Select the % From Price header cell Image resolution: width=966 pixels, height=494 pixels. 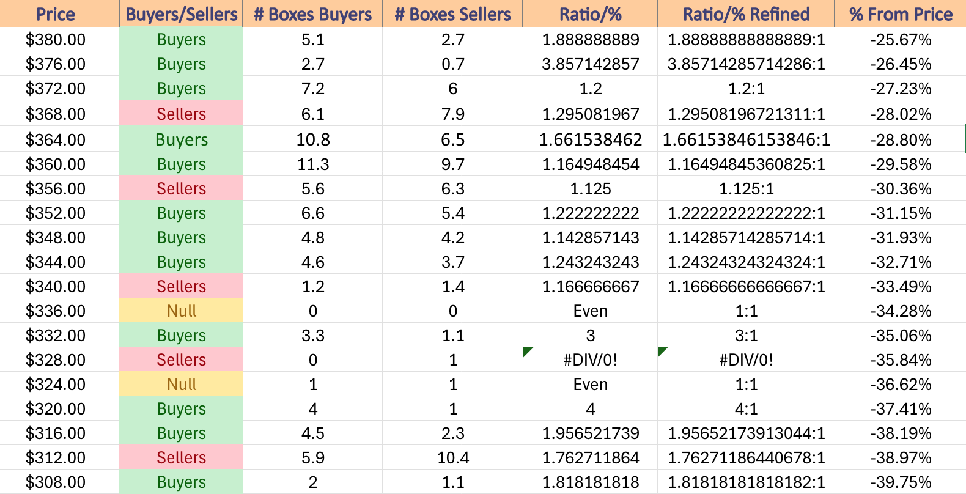[x=901, y=13]
